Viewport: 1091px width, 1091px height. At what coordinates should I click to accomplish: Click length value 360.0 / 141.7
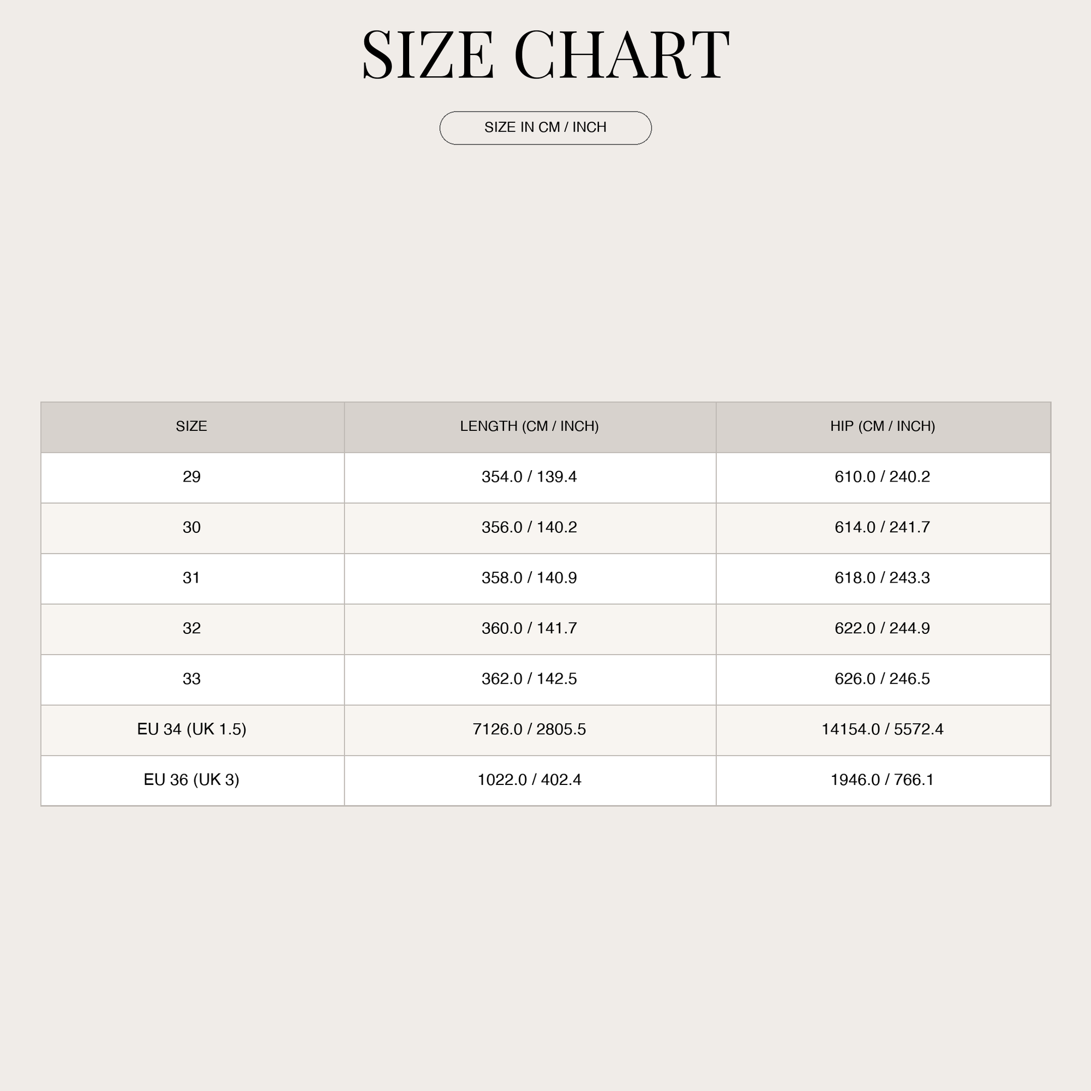529,628
